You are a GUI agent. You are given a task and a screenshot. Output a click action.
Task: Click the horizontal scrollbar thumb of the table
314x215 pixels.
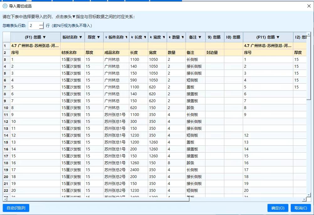coord(98,199)
